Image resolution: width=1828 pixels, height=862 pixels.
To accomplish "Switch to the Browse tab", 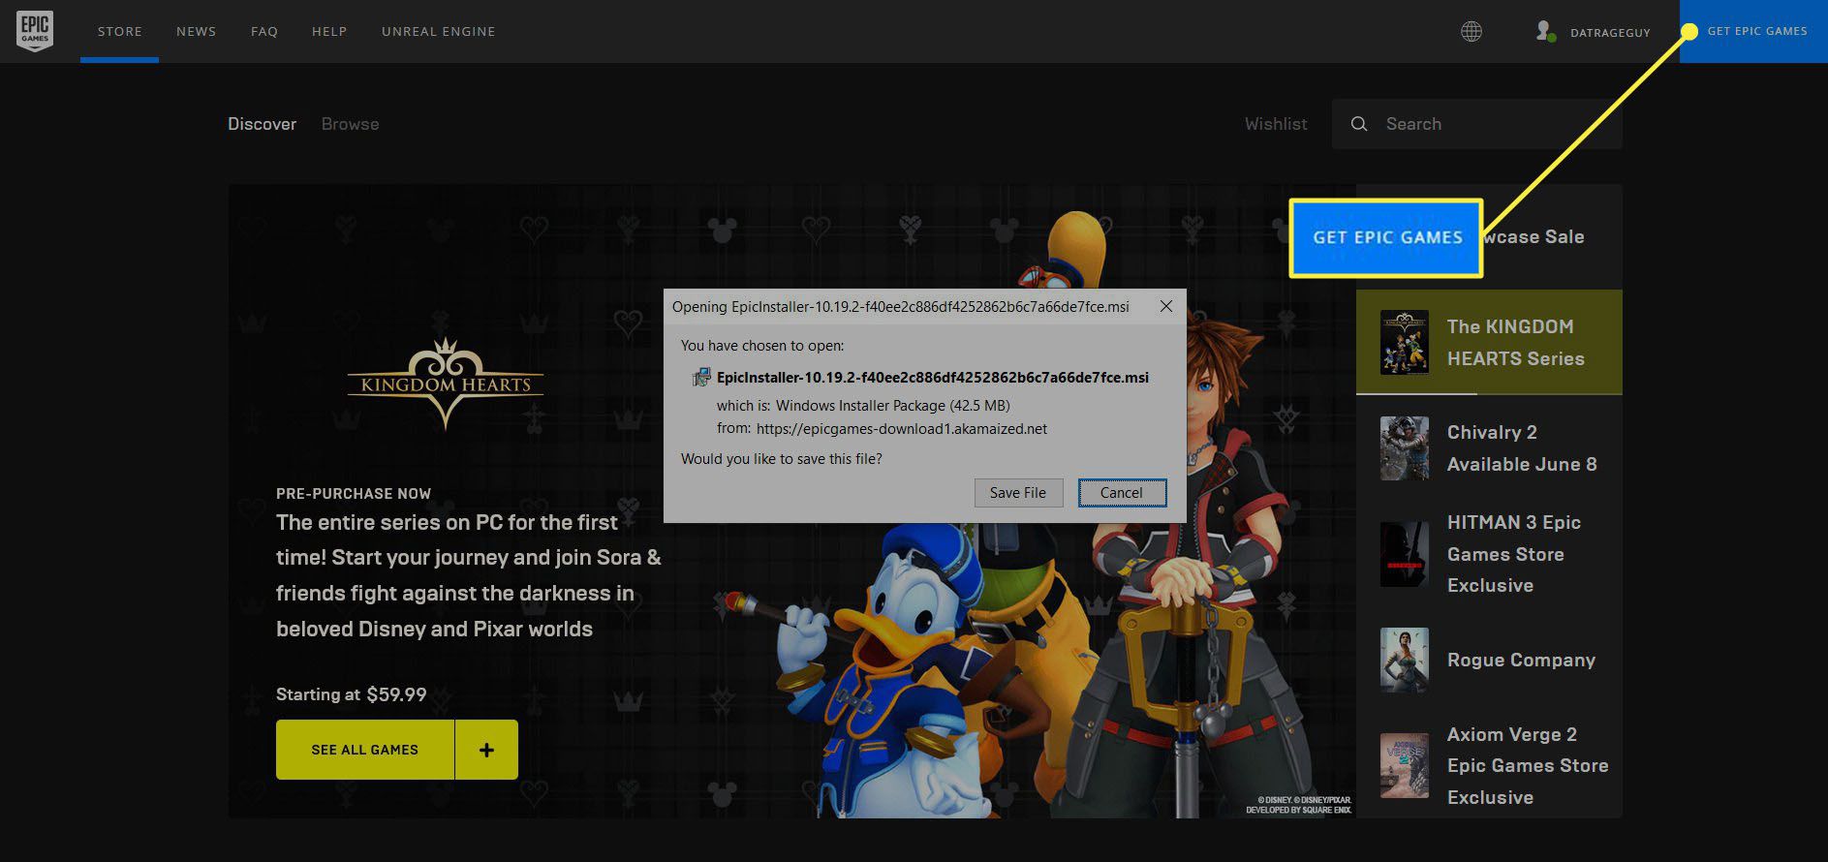I will pos(351,124).
